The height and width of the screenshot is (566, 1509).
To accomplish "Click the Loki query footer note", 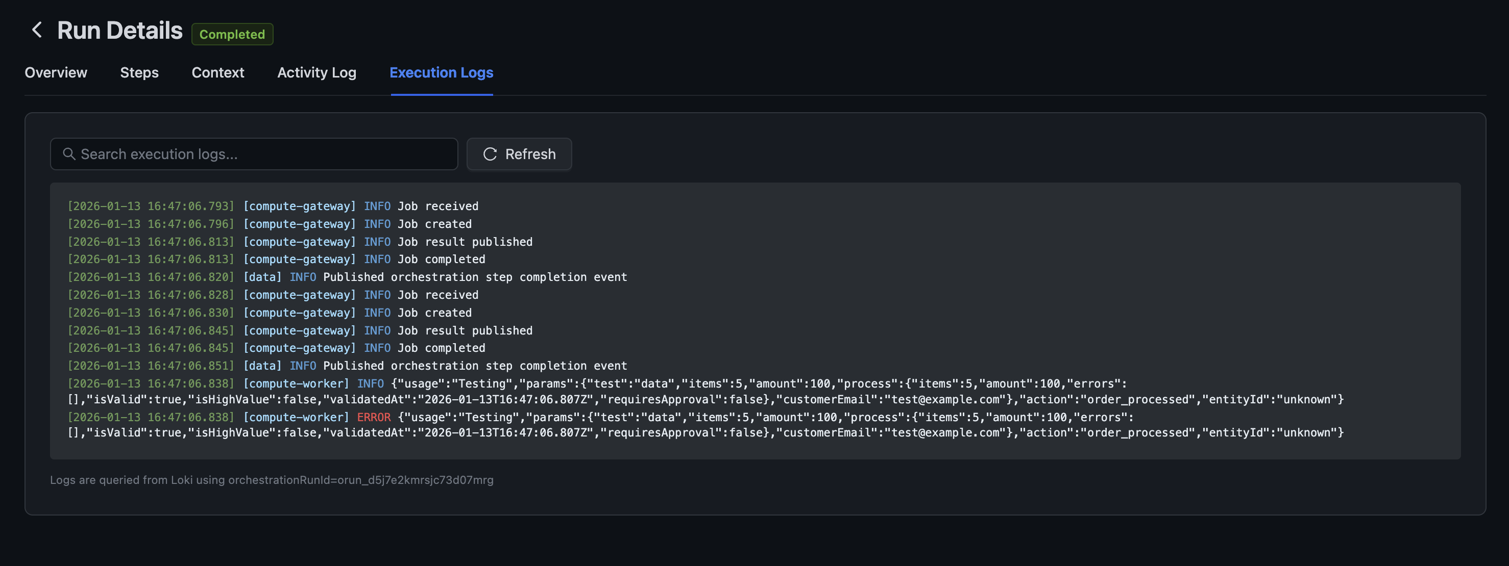I will tap(271, 480).
